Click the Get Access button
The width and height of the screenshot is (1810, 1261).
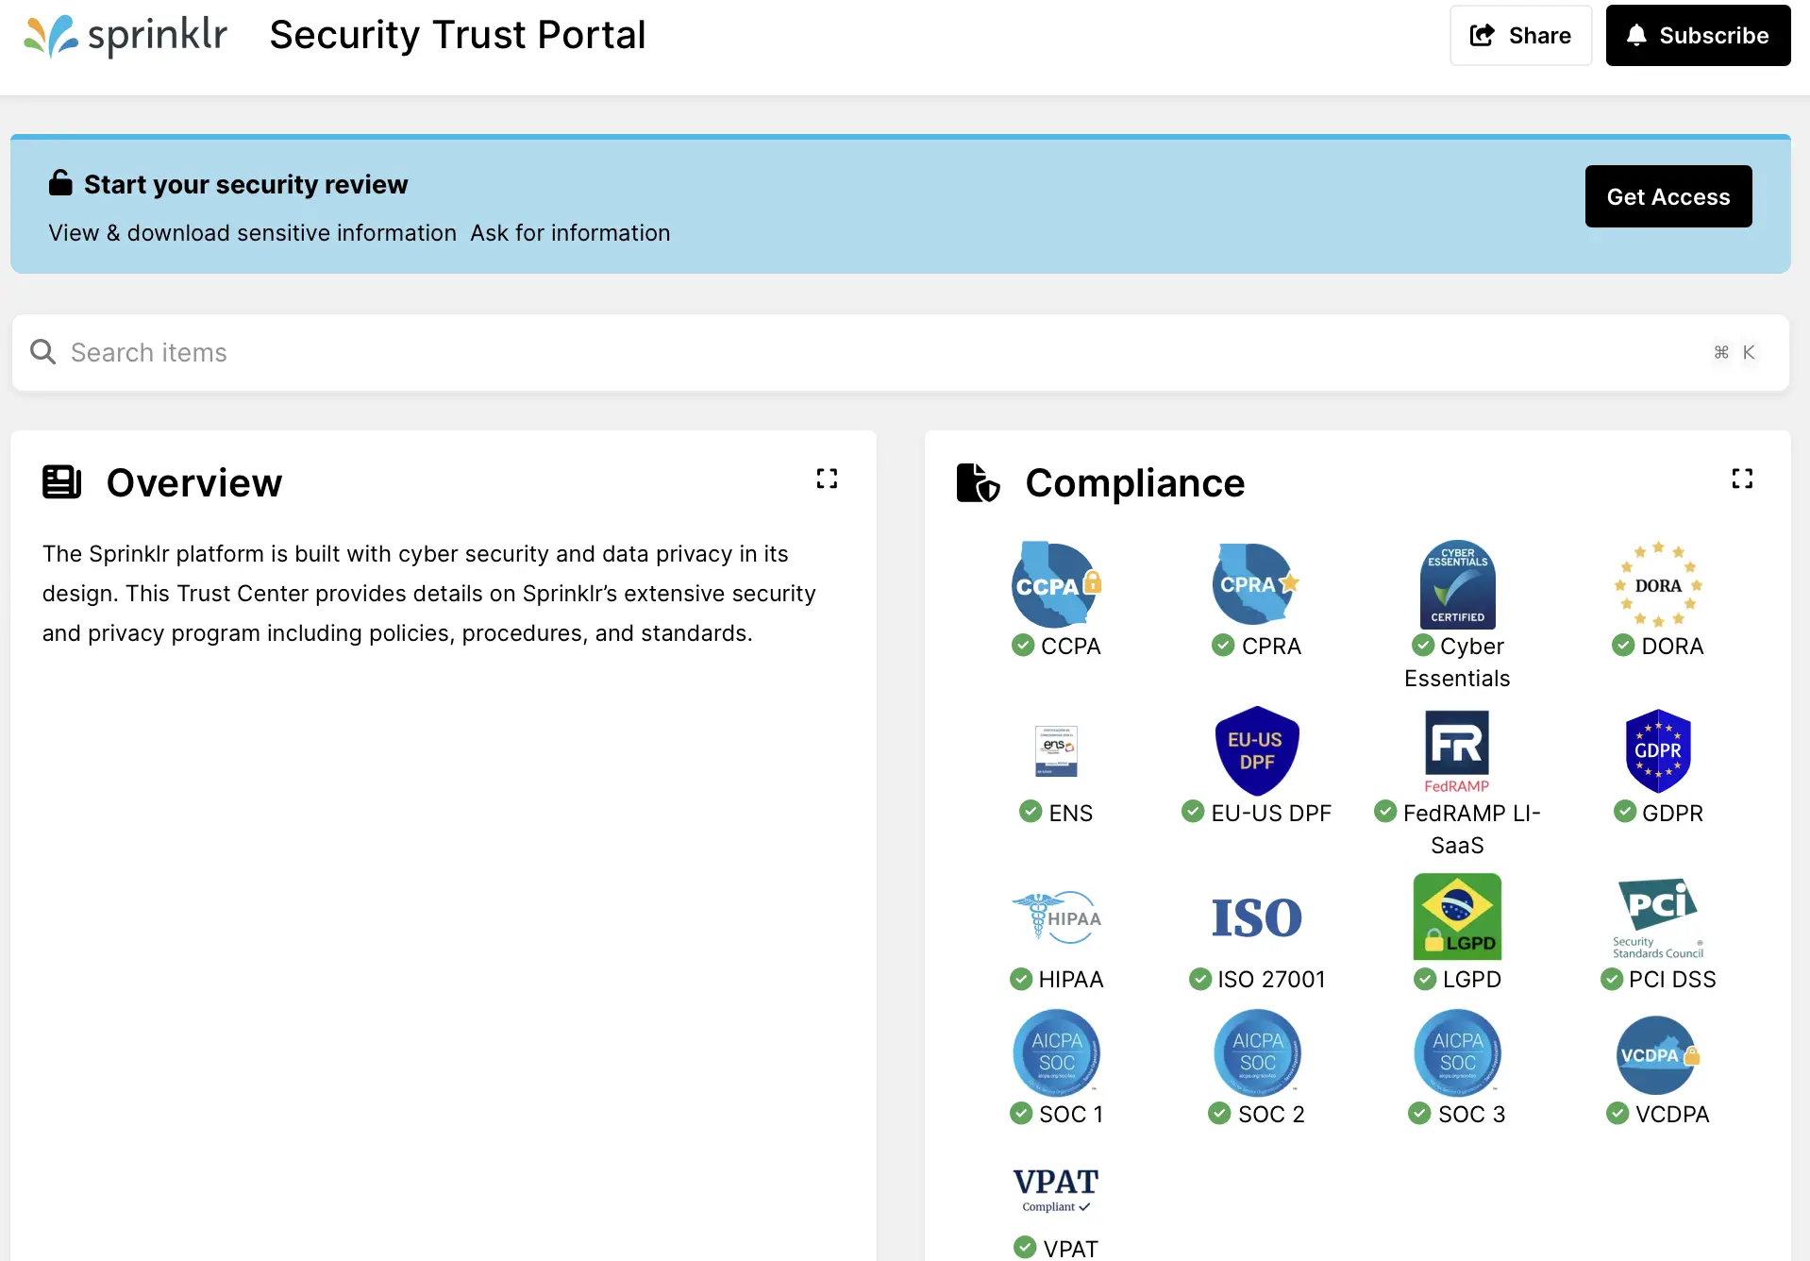tap(1668, 196)
